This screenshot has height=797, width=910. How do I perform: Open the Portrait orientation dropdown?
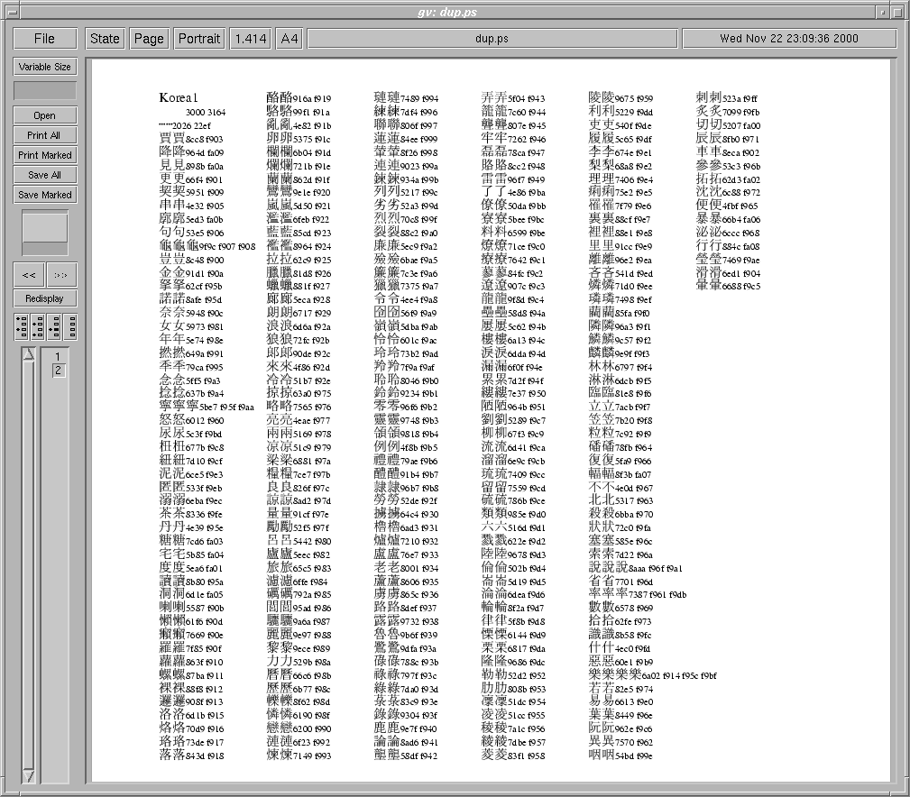[198, 39]
